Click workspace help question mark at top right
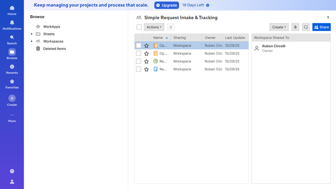Image resolution: width=336 pixels, height=189 pixels. pos(328,18)
